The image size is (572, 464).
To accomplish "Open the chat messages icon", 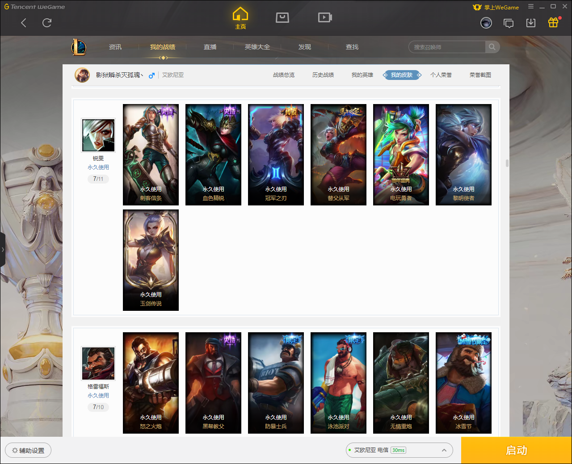I will 509,23.
